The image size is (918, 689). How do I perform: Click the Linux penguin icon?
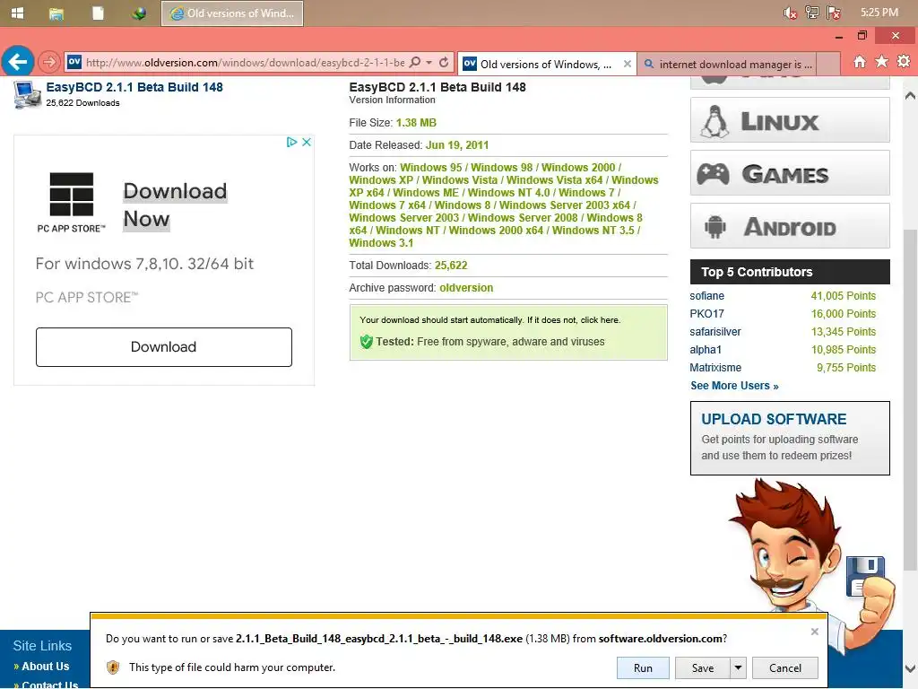714,121
